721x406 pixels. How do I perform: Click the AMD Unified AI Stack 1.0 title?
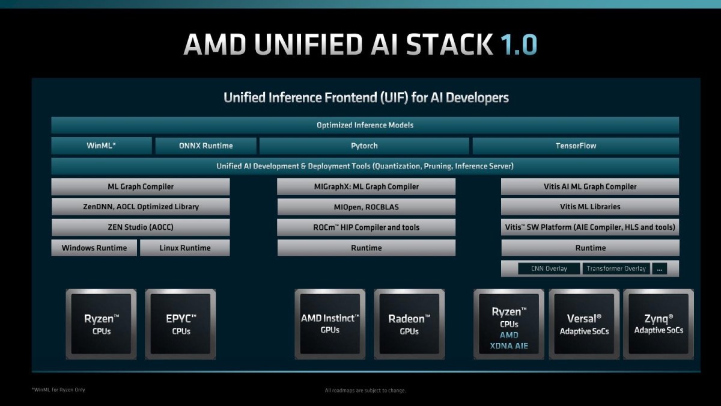coord(360,45)
